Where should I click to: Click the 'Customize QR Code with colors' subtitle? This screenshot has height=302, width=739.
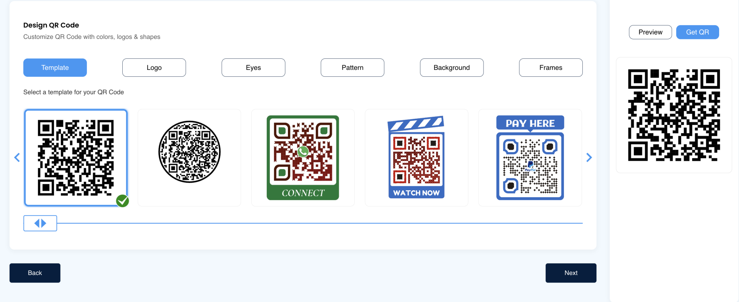click(x=92, y=37)
